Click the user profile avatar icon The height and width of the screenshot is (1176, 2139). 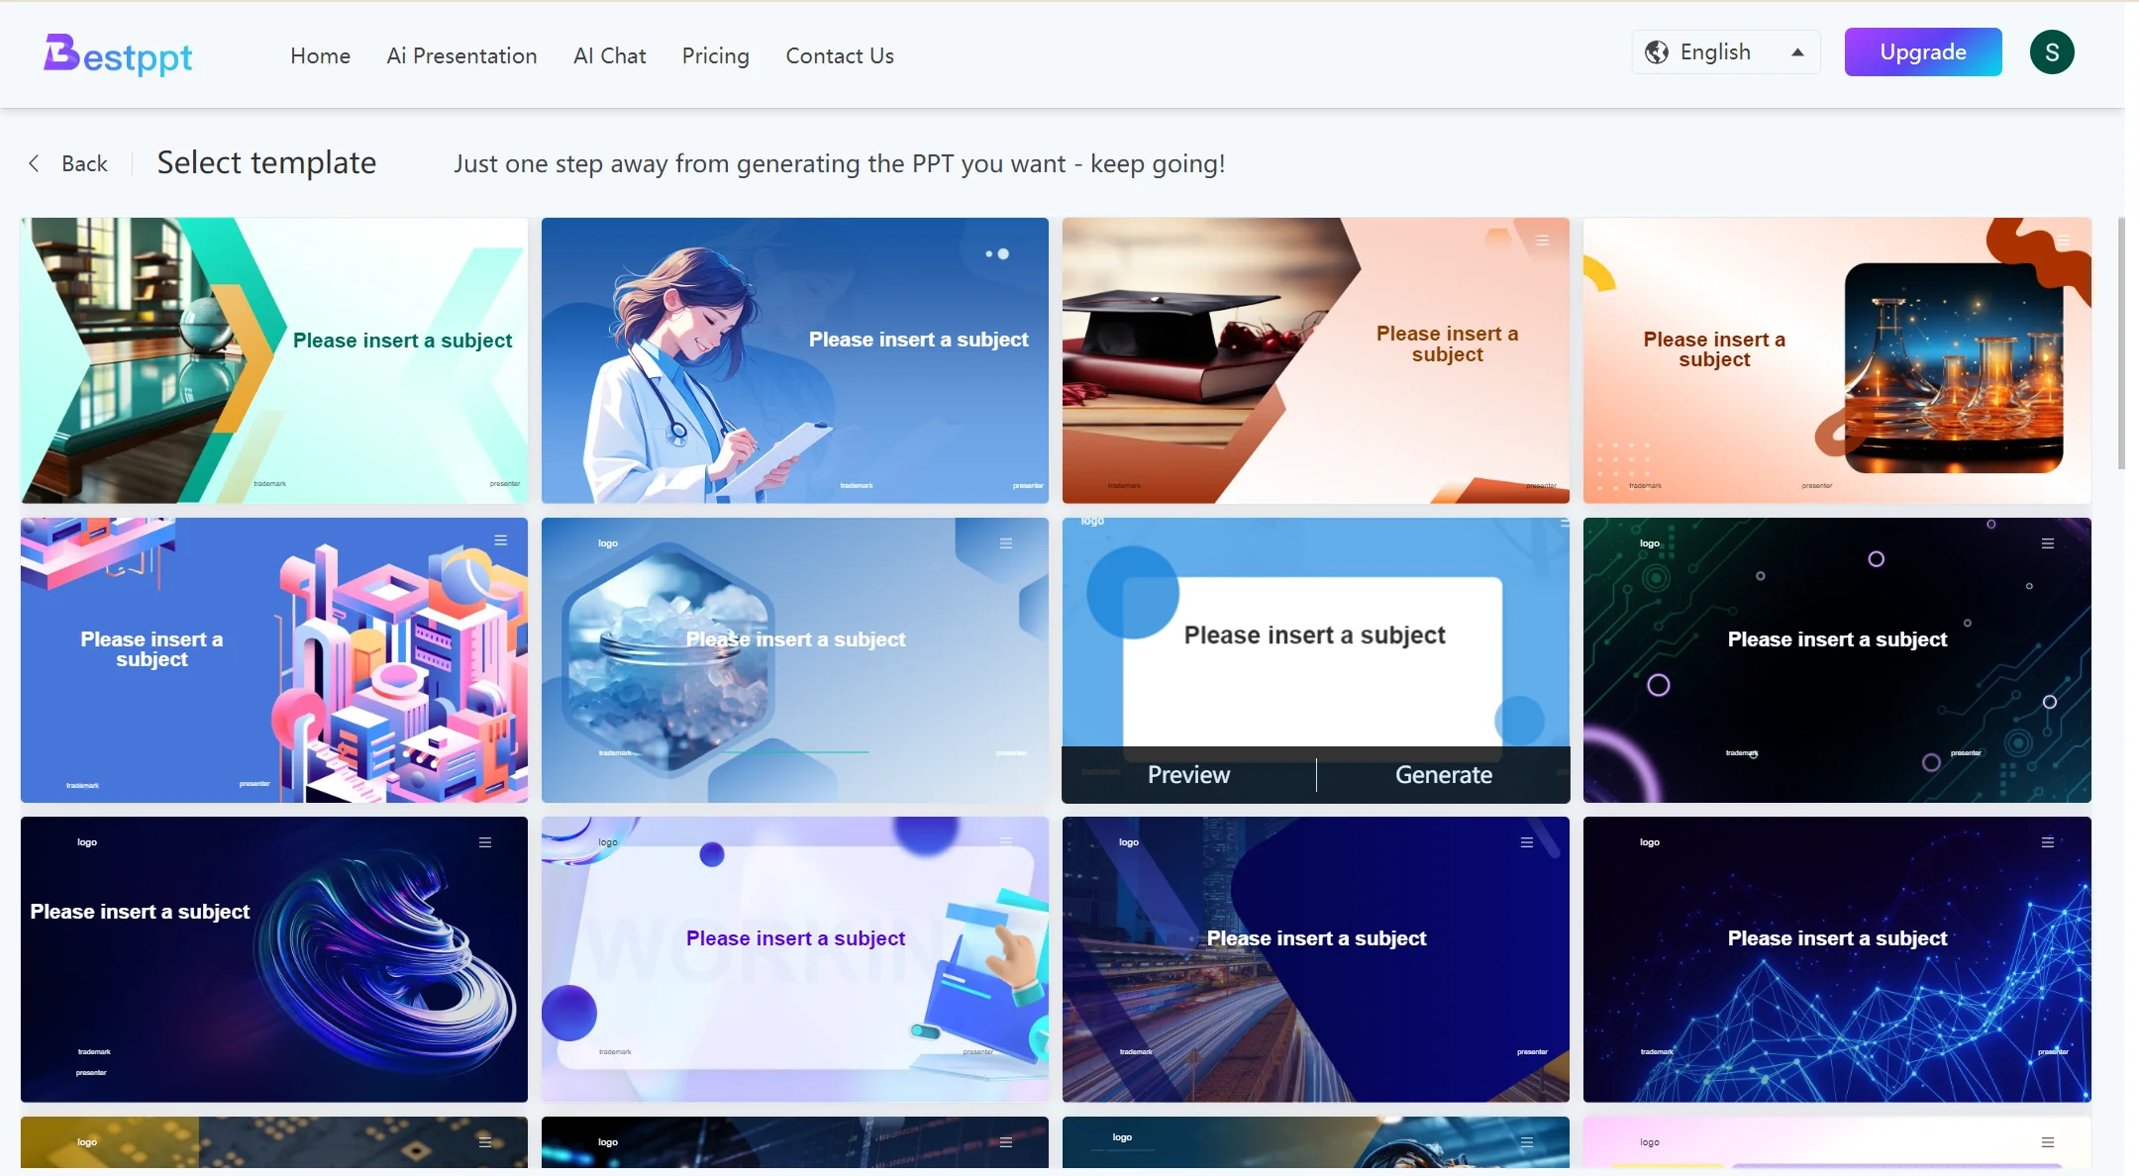[x=2051, y=52]
